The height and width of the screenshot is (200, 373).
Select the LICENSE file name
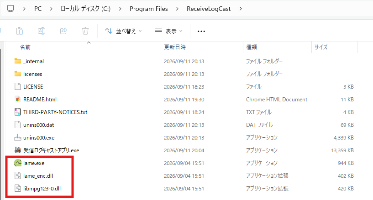[33, 87]
